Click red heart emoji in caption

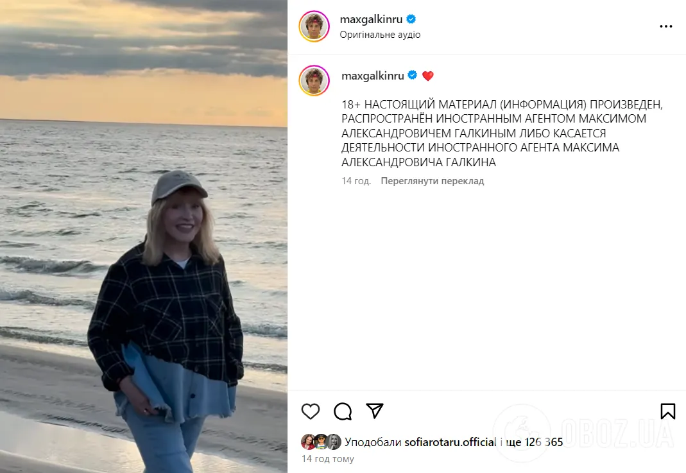(x=427, y=76)
